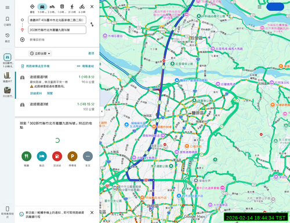Open 302新竹 recent place thumbnail in sidebar

(8, 90)
